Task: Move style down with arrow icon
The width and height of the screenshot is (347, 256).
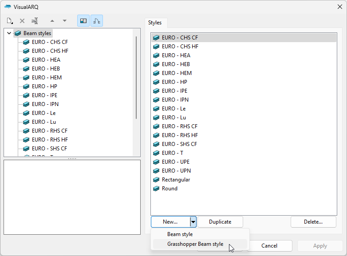Action: pyautogui.click(x=65, y=21)
